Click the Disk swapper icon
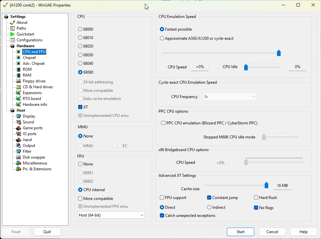The width and height of the screenshot is (321, 239). pos(19,157)
